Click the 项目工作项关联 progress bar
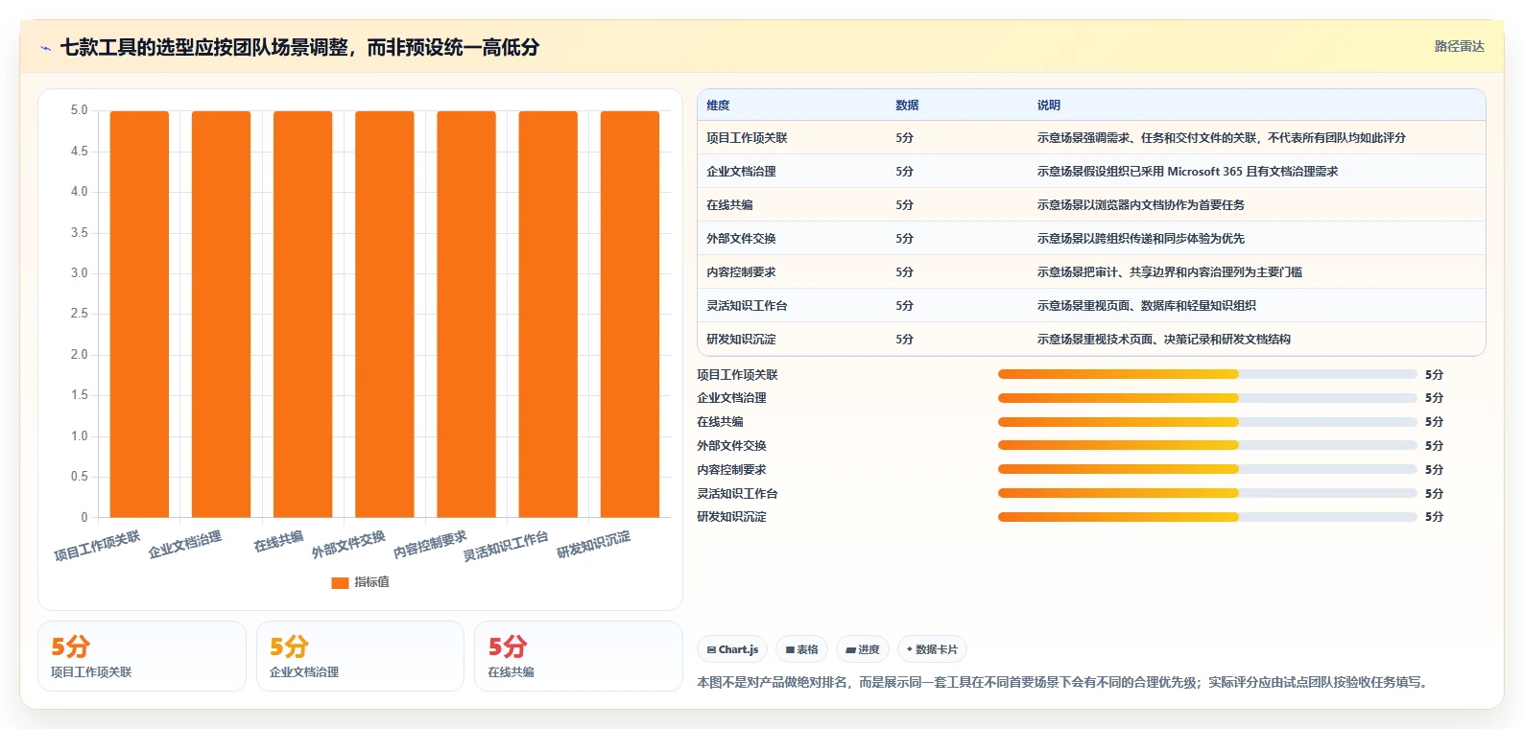The image size is (1524, 729). 1207,374
